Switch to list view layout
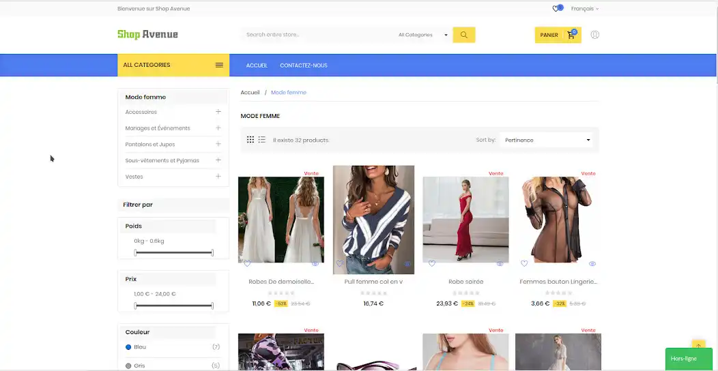Screen dimensions: 718x371 tap(261, 140)
